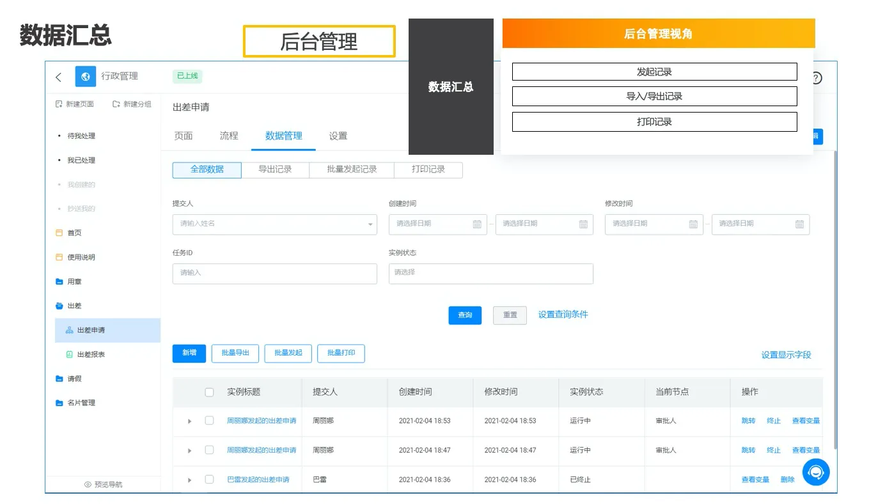Click 删除 in the 巴雷 row
869x504 pixels.
pos(788,480)
